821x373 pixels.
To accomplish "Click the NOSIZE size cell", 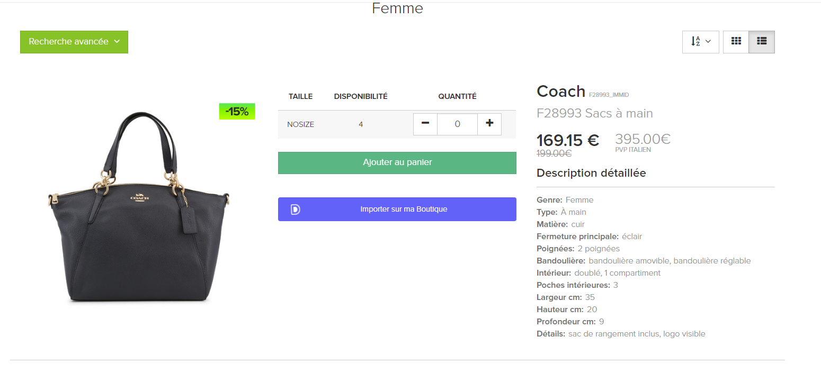I will [x=300, y=125].
